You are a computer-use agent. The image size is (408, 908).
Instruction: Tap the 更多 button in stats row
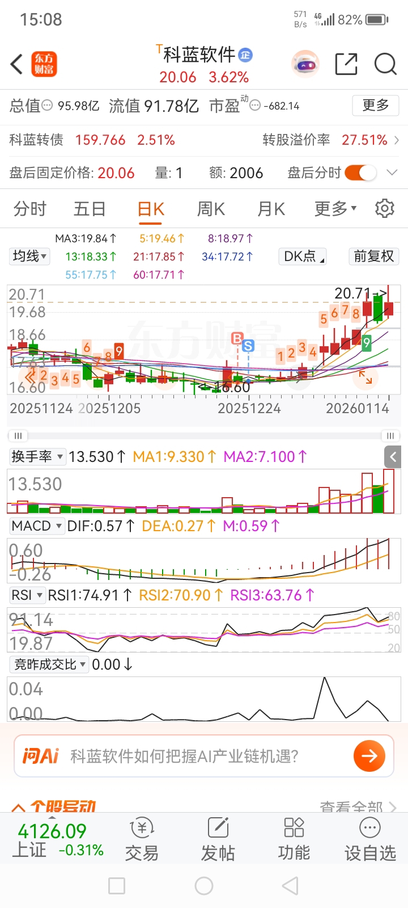(x=376, y=106)
